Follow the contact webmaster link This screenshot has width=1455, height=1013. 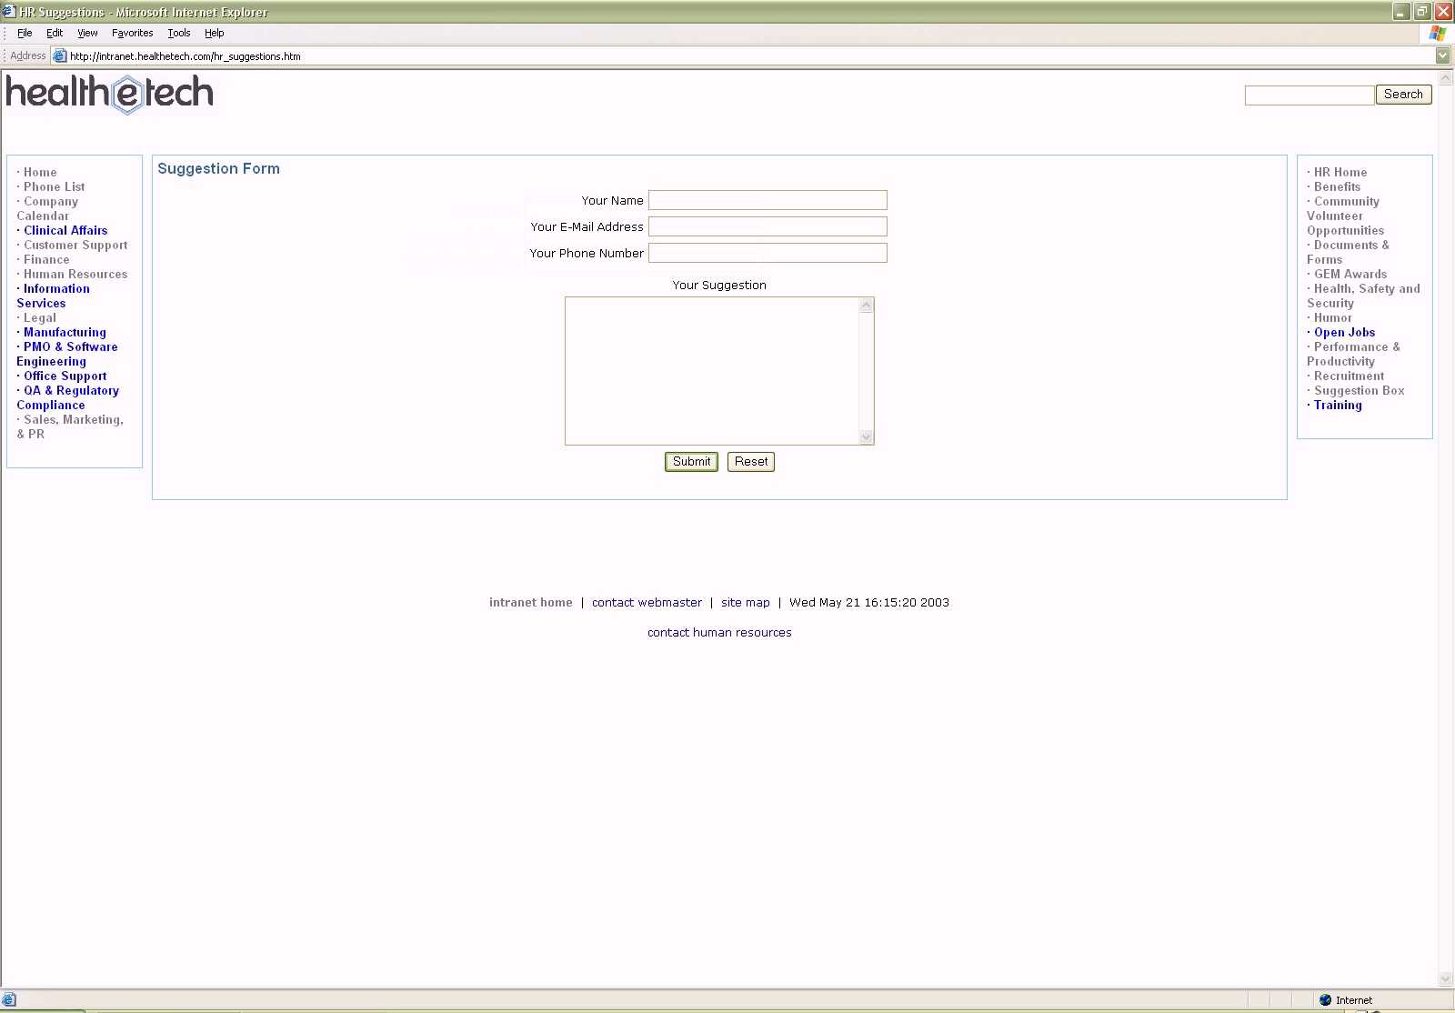647,603
